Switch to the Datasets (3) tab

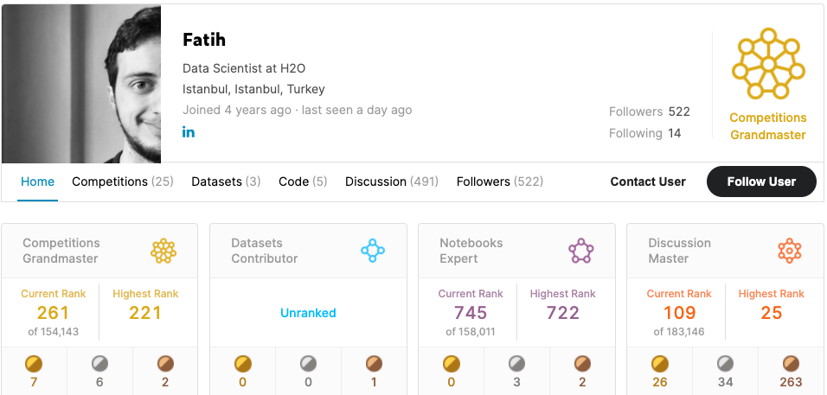226,182
